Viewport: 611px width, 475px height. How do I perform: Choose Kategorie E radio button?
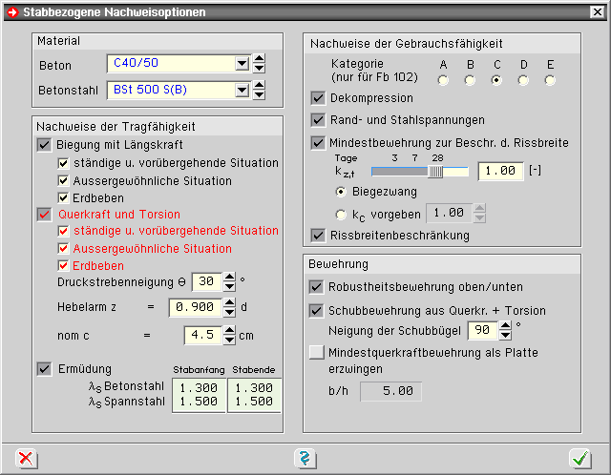550,80
